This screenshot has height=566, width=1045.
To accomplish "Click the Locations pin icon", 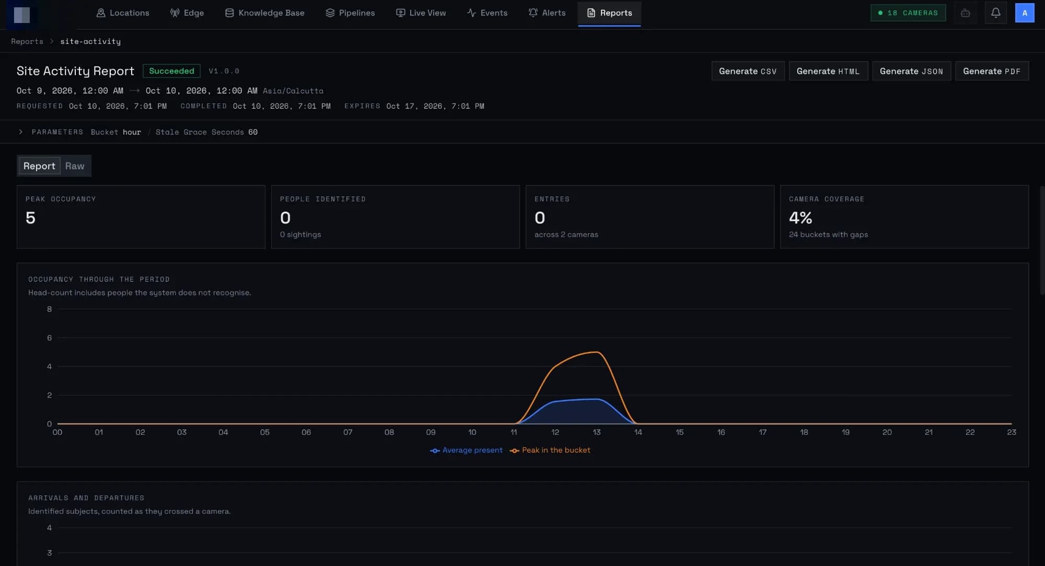I will (x=101, y=13).
